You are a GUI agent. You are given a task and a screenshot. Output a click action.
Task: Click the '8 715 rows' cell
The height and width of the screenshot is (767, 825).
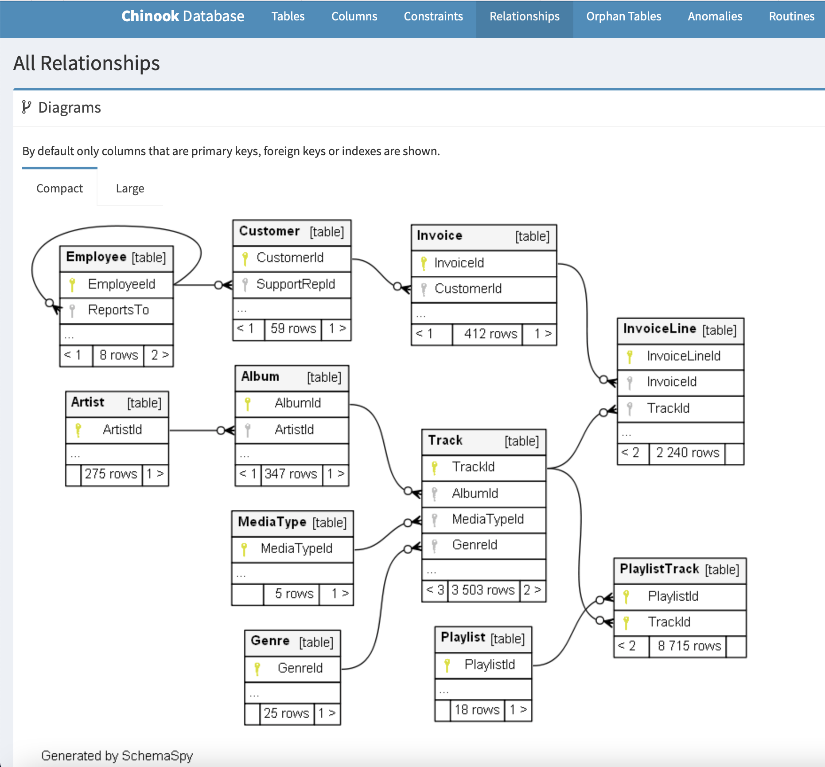[688, 646]
